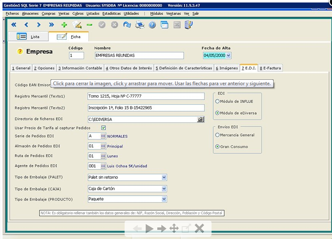The image size is (332, 239).
Task: Toggle Usar Precio de Tarifa checkbox
Action: click(103, 128)
